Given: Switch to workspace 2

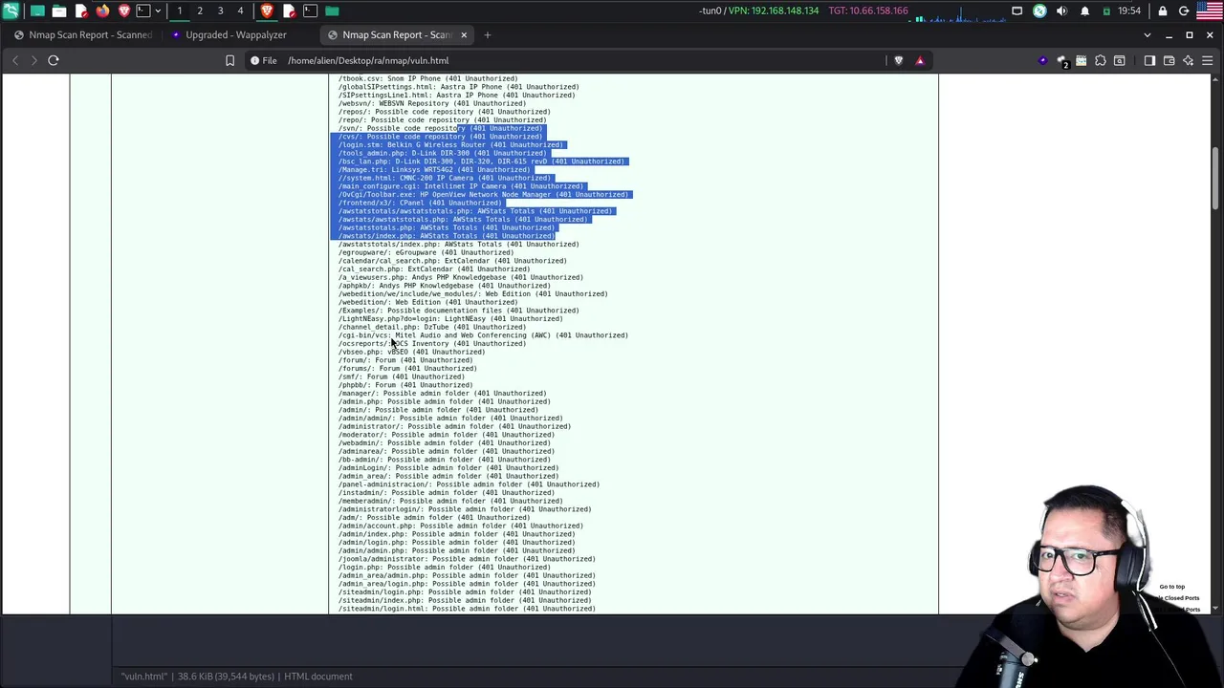Looking at the screenshot, I should 200,11.
